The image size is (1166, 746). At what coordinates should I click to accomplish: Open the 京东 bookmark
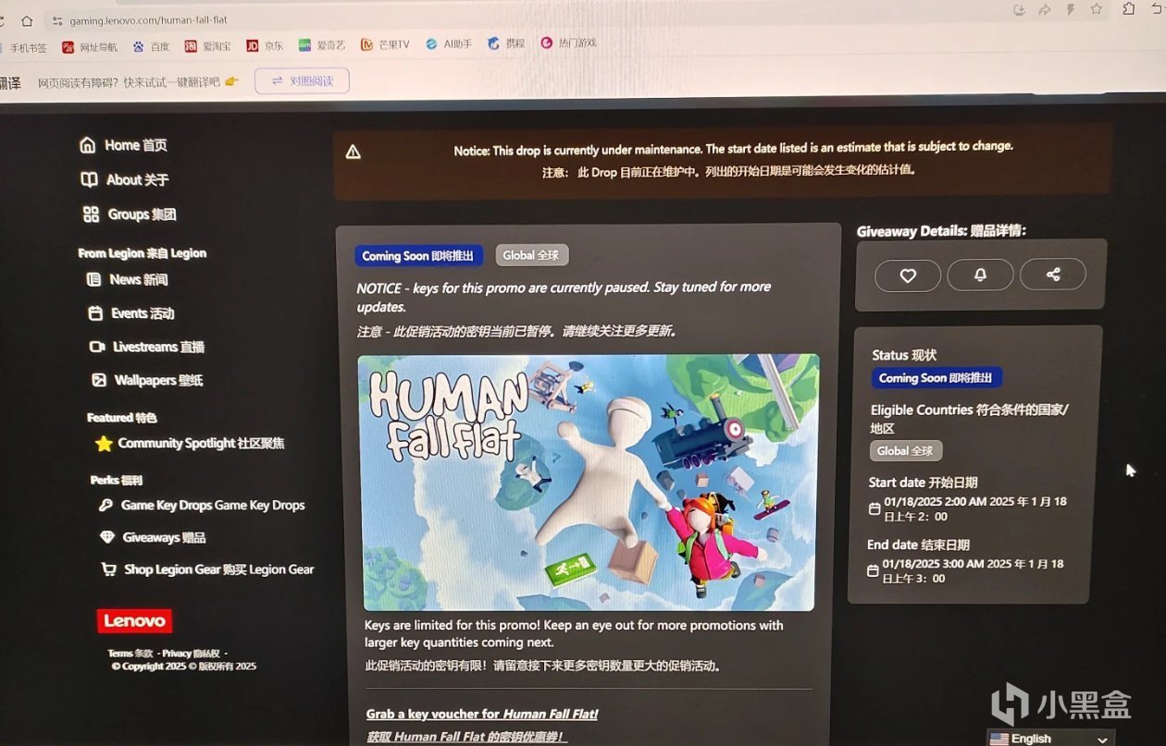265,45
